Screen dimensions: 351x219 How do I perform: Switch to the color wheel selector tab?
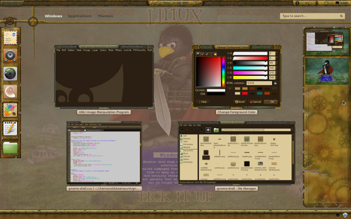[202, 54]
